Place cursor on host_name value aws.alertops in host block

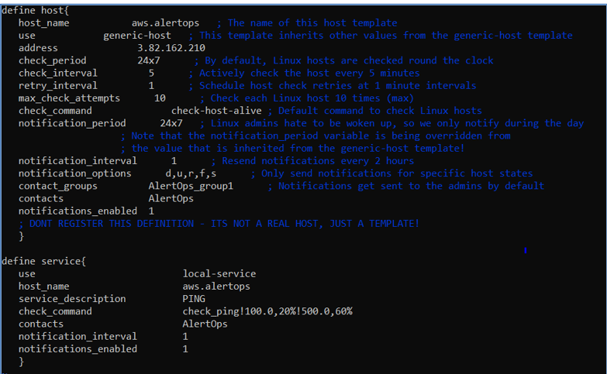point(165,23)
